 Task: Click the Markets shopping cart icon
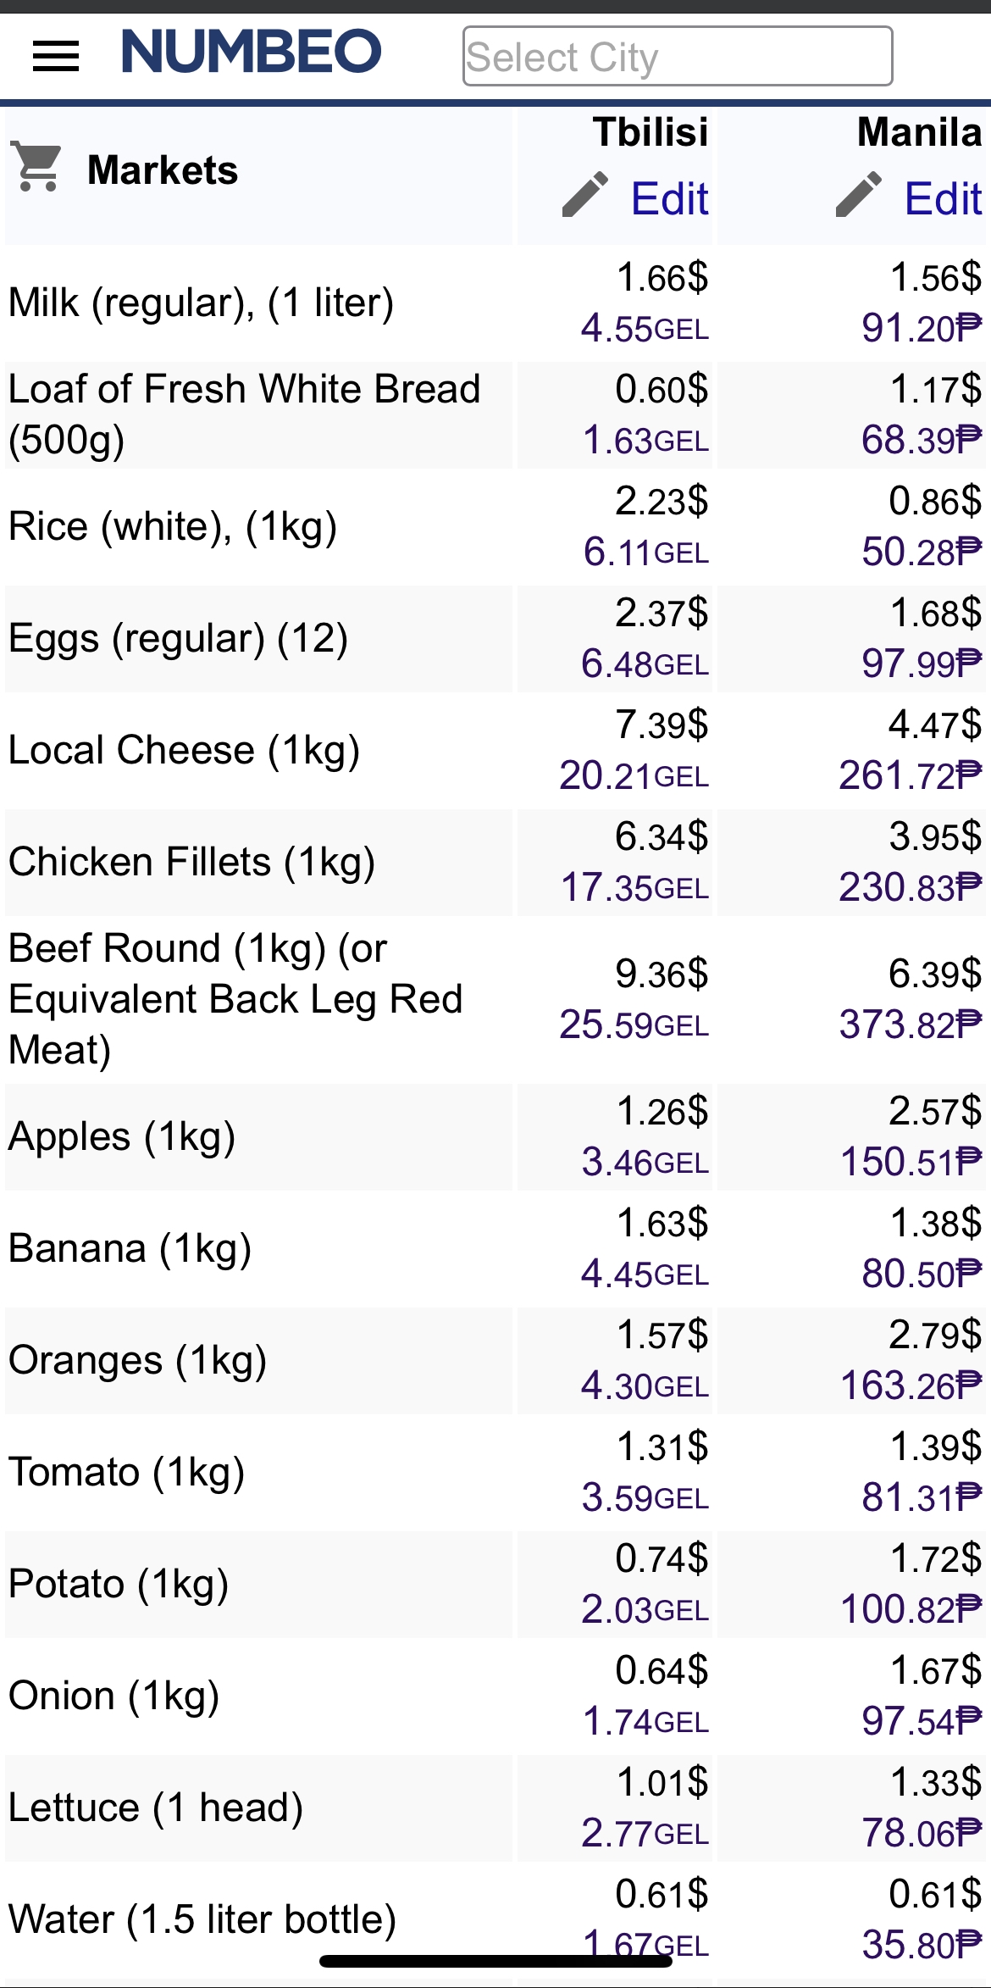click(36, 167)
